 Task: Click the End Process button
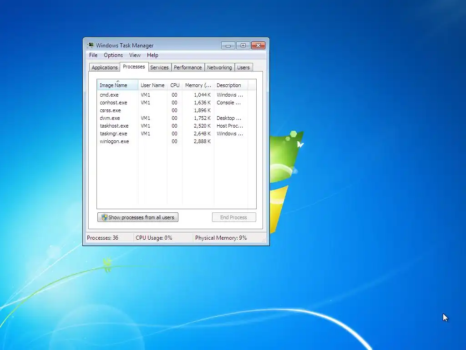234,217
